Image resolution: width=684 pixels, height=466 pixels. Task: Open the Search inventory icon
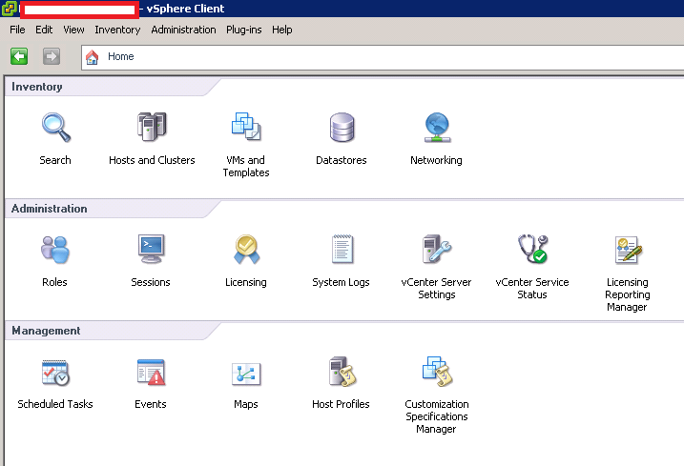tap(56, 128)
